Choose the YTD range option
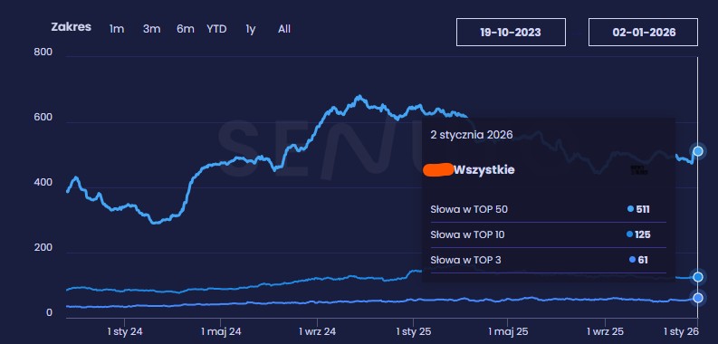Screen dimensions: 718x344 pyautogui.click(x=216, y=29)
